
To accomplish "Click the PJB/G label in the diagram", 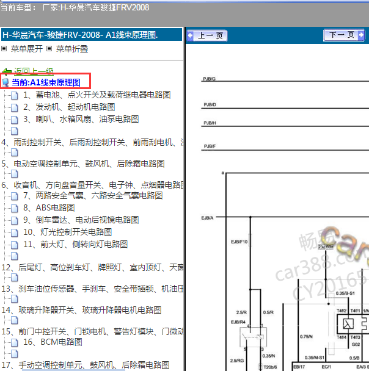I will pyautogui.click(x=209, y=79).
